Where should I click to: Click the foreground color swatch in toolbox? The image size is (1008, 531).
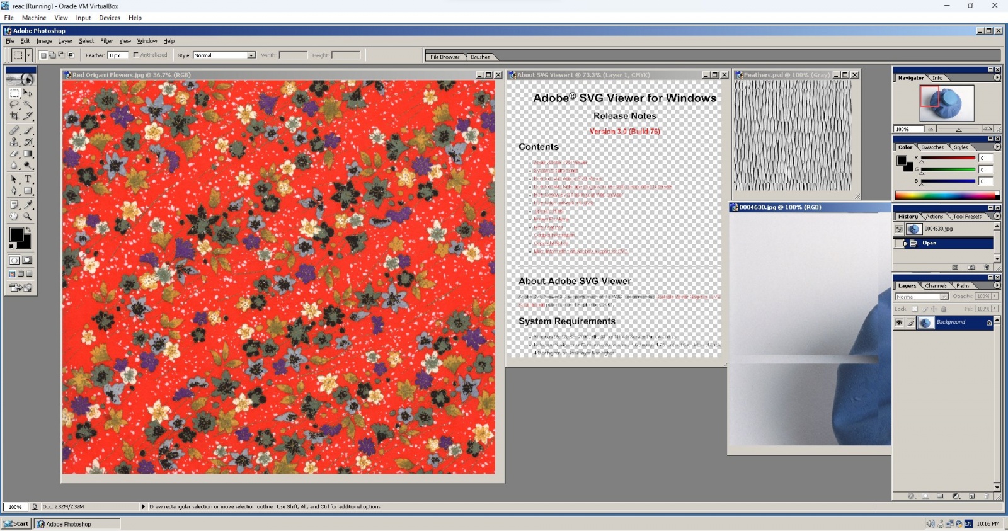click(16, 234)
